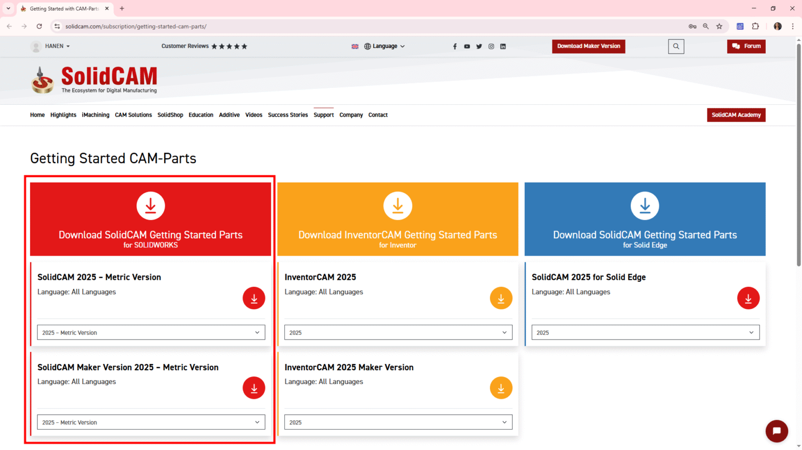
Task: Click the page vertical scrollbar
Action: coord(798,155)
